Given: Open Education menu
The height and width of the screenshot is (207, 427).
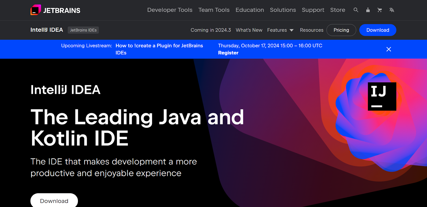Looking at the screenshot, I should (250, 10).
